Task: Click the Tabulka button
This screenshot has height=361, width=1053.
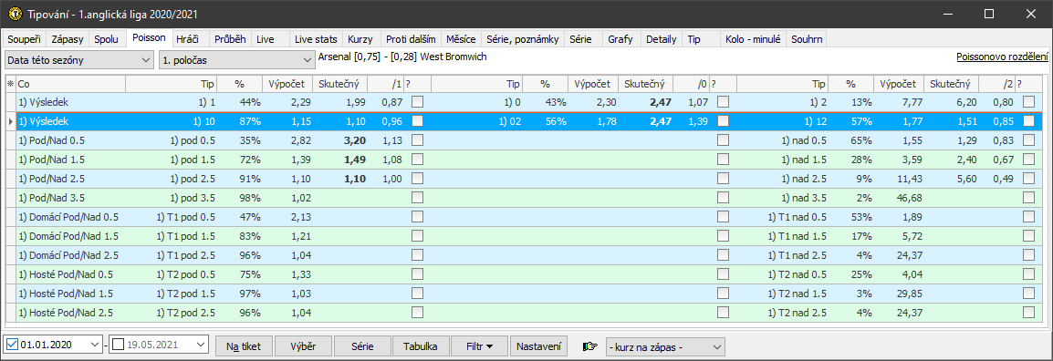Action: click(x=421, y=346)
